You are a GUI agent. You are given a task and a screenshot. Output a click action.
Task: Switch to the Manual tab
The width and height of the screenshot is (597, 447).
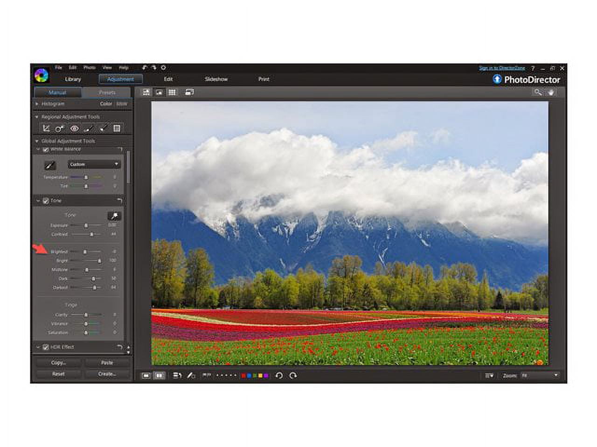pos(57,93)
